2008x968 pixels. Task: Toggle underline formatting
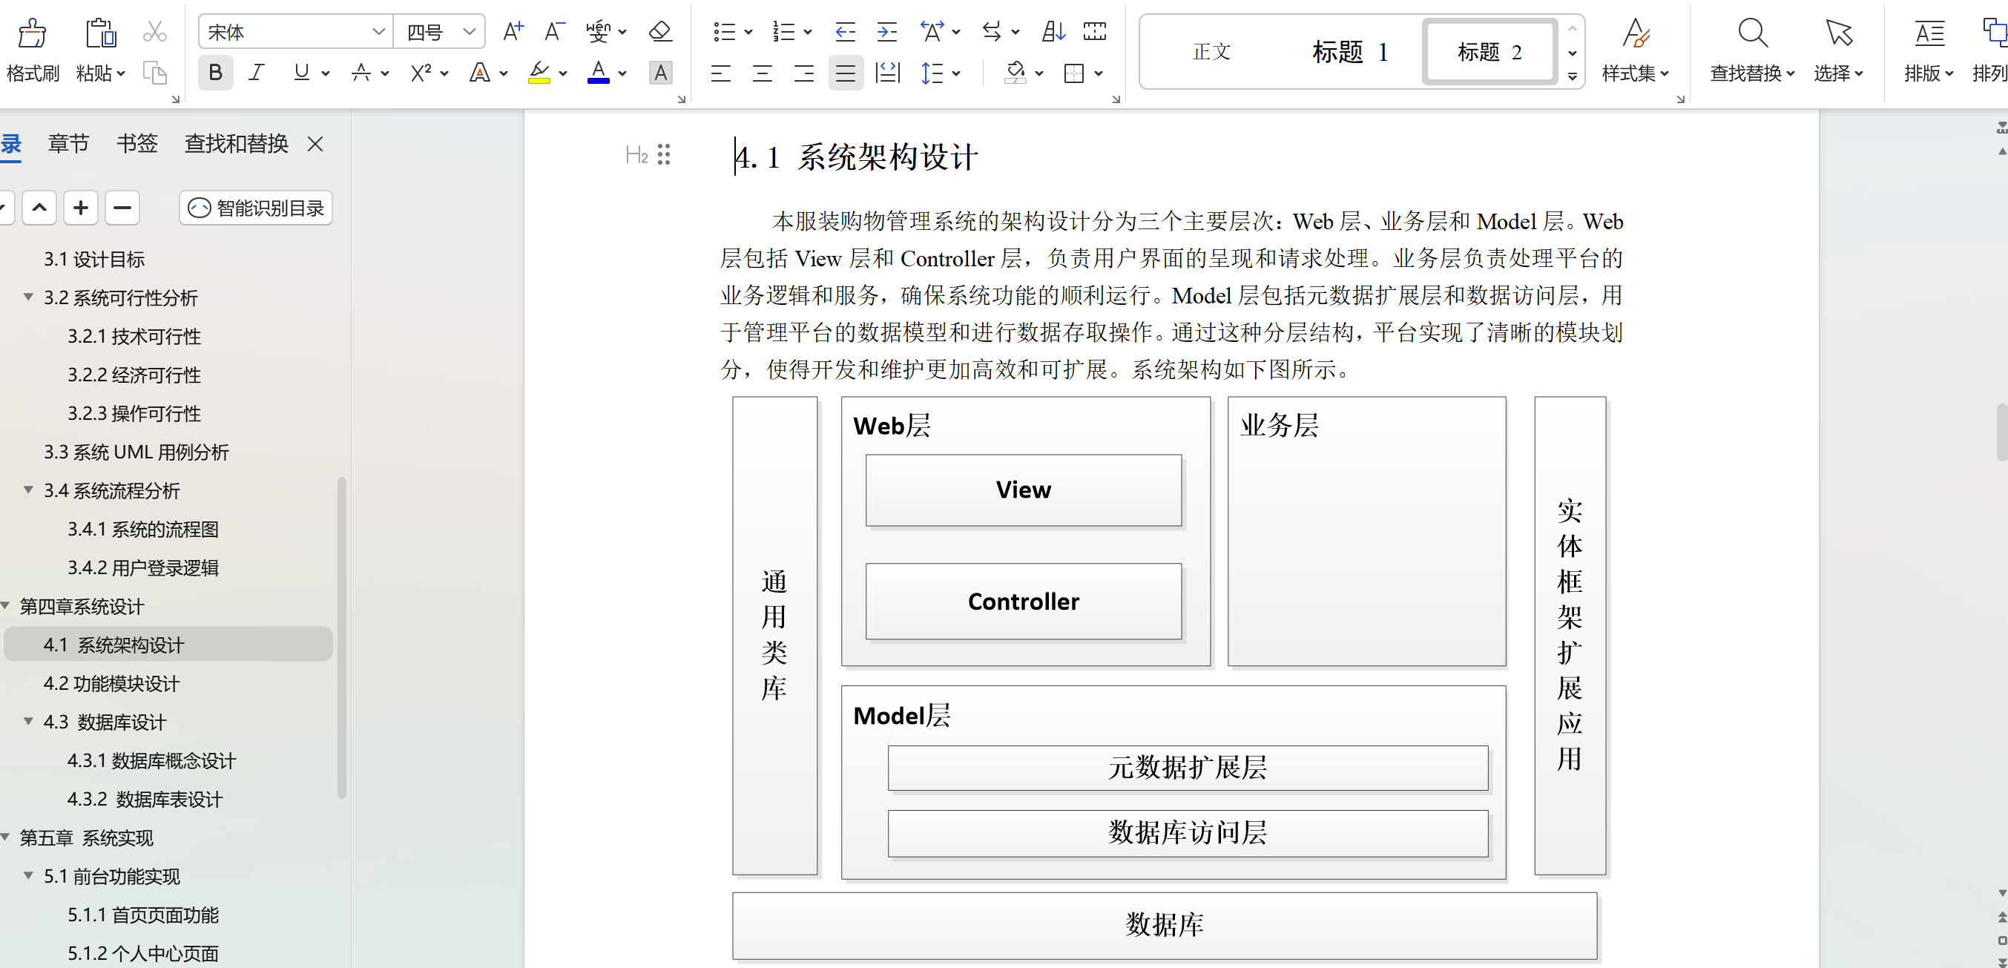tap(301, 73)
